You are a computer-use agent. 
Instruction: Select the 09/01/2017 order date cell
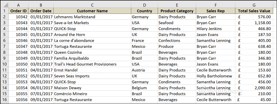[x=41, y=100]
